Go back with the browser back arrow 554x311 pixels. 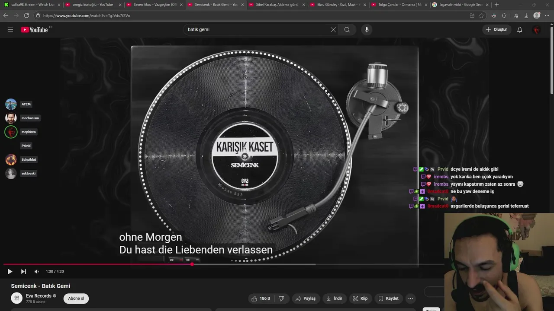[x=6, y=16]
